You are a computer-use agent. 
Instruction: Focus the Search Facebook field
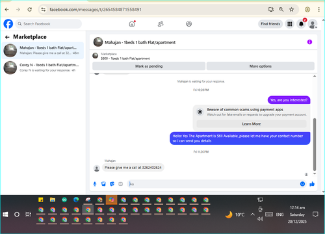(49, 24)
